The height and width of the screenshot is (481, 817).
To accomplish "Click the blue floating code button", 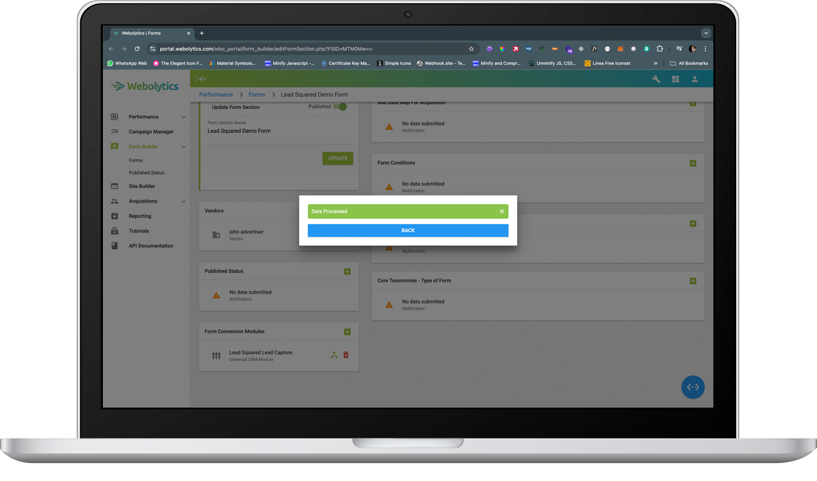I will (692, 387).
